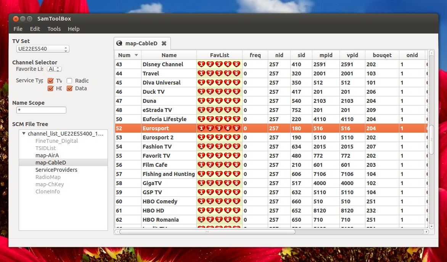Collapse the channel_list_UE22ES5400 tree node
447x262 pixels.
(24, 134)
